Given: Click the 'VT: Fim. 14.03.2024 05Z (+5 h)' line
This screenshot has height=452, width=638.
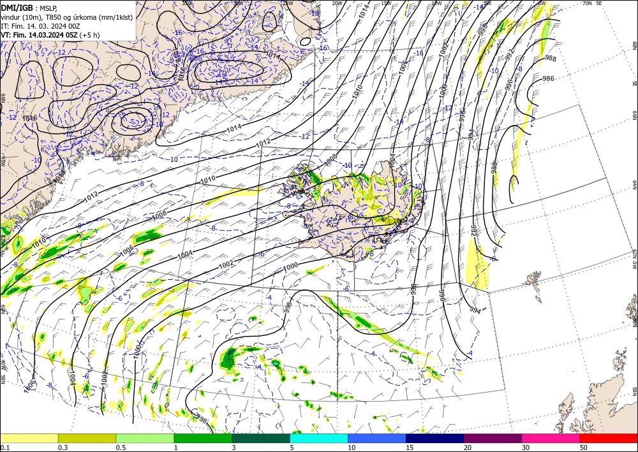Looking at the screenshot, I should click(50, 35).
